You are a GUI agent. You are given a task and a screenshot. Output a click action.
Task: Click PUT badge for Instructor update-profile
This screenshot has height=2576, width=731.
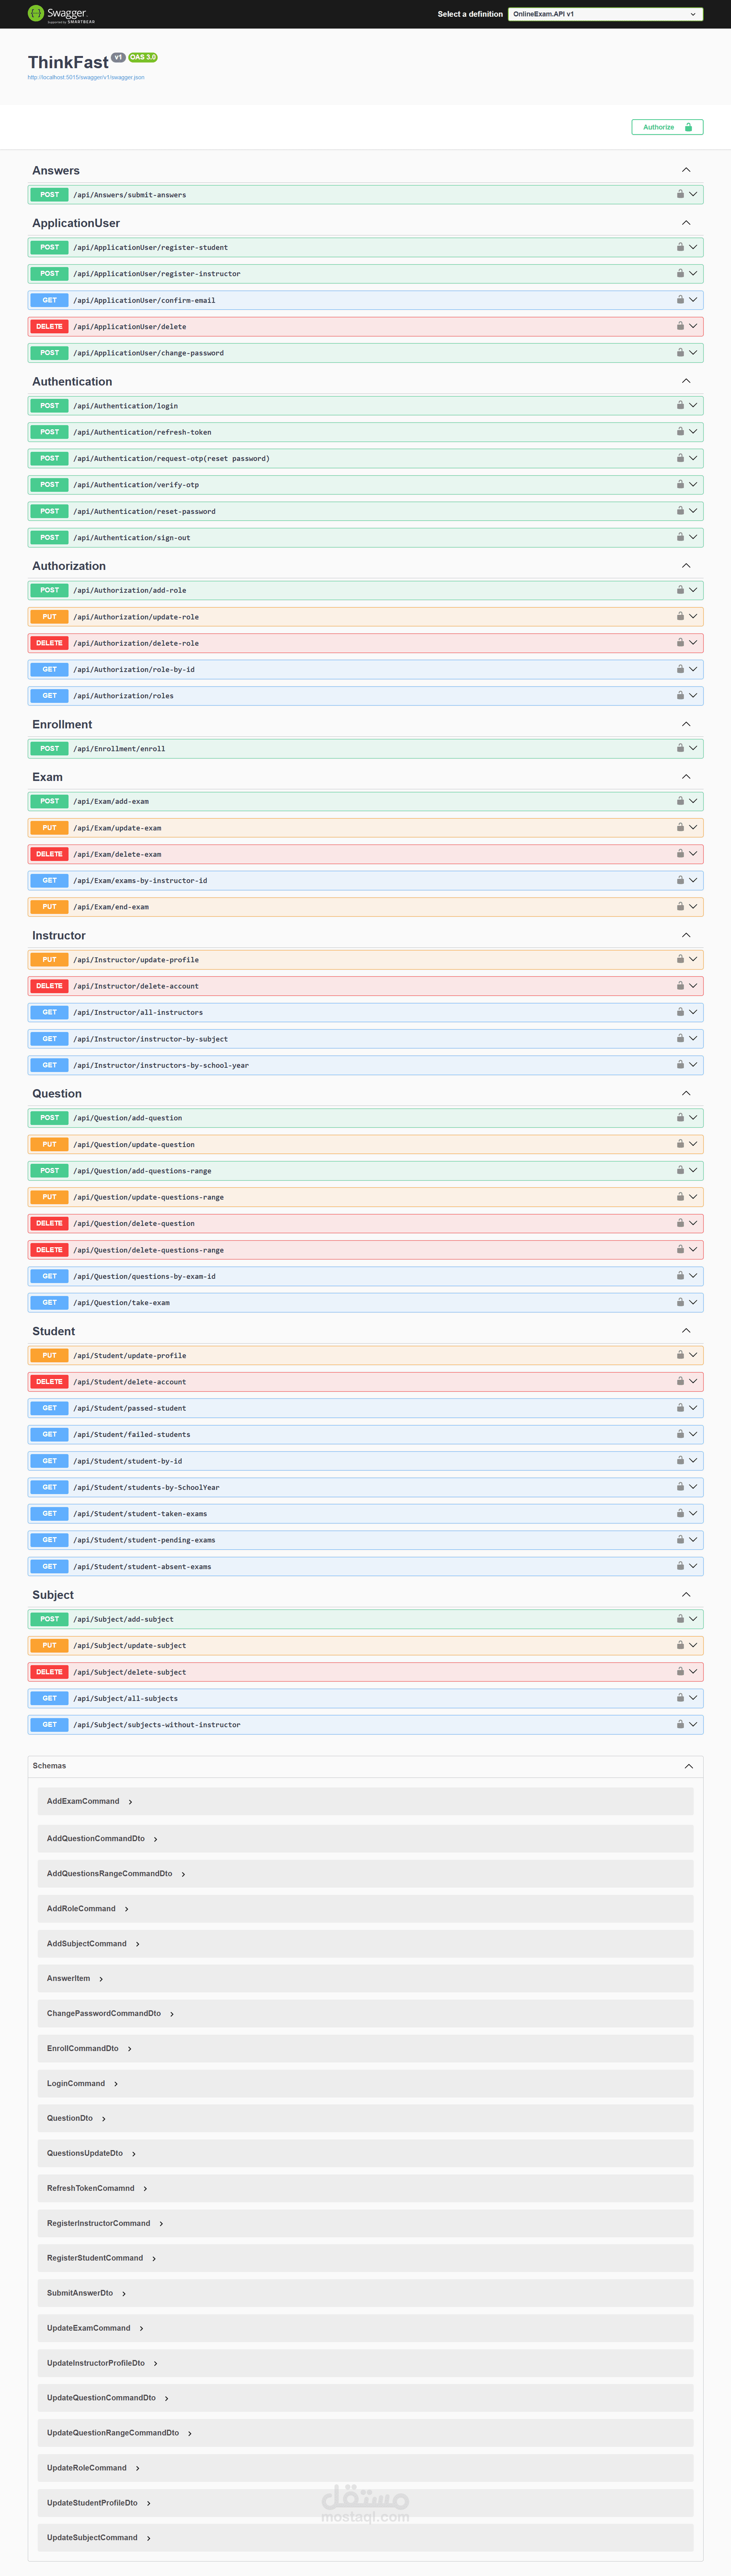click(x=49, y=960)
